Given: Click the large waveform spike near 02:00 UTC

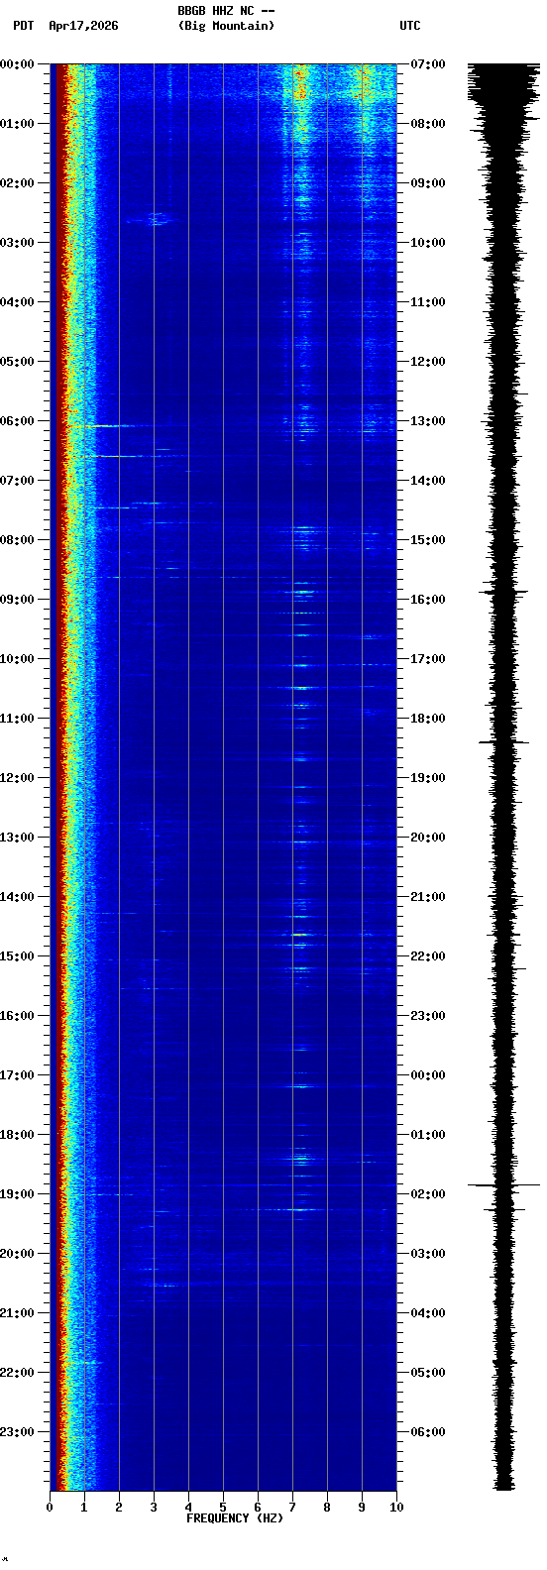Looking at the screenshot, I should click(504, 1184).
